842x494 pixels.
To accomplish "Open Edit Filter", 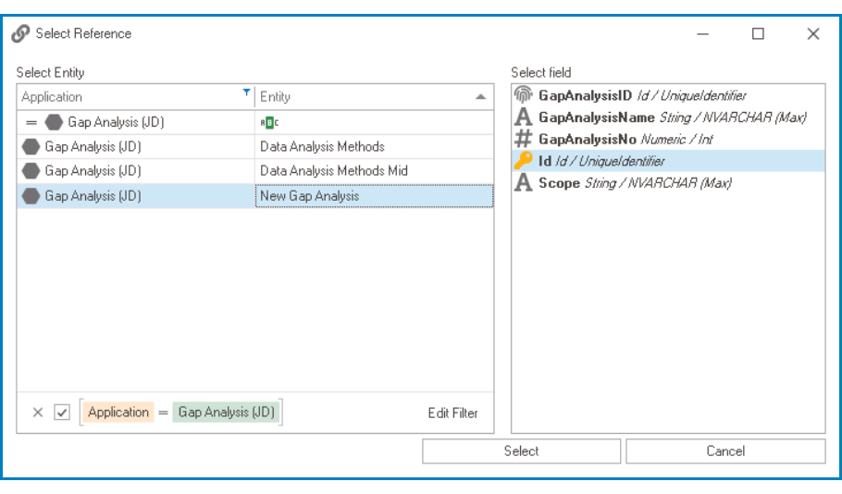I will point(452,413).
